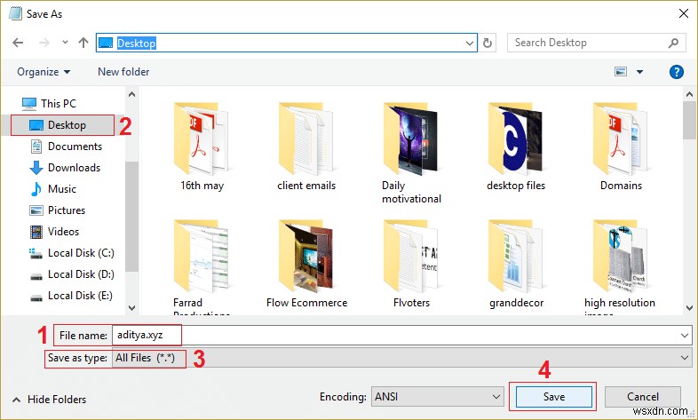Click the Cancel button

[x=642, y=396]
